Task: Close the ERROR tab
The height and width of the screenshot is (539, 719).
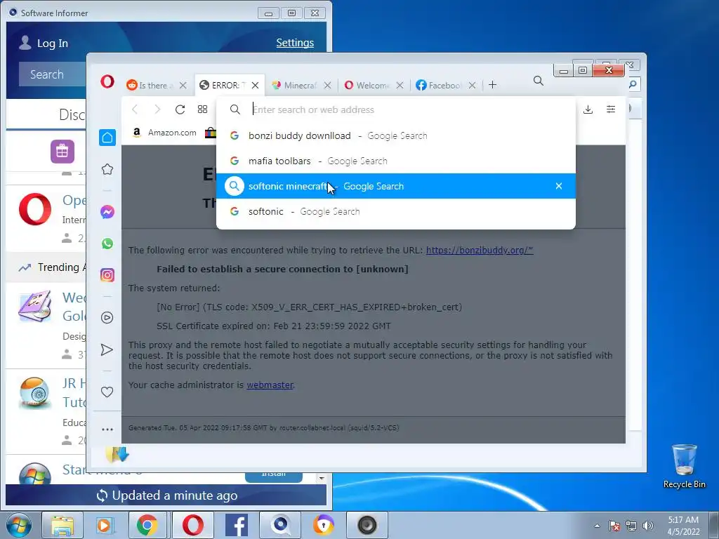Action: point(256,85)
